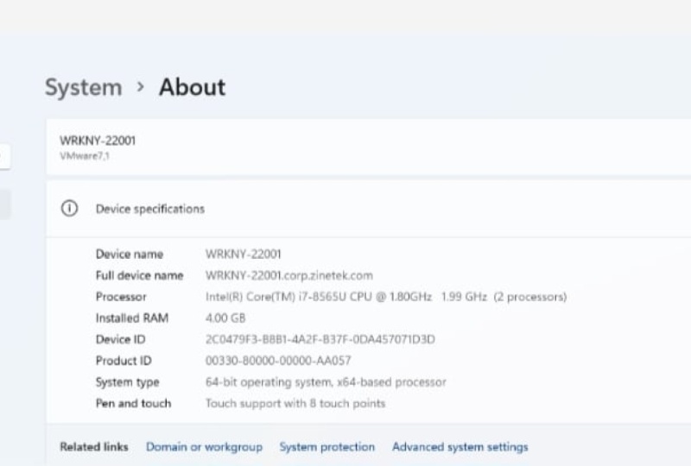The width and height of the screenshot is (691, 466).
Task: Click the VMware7,1 model text
Action: (85, 156)
